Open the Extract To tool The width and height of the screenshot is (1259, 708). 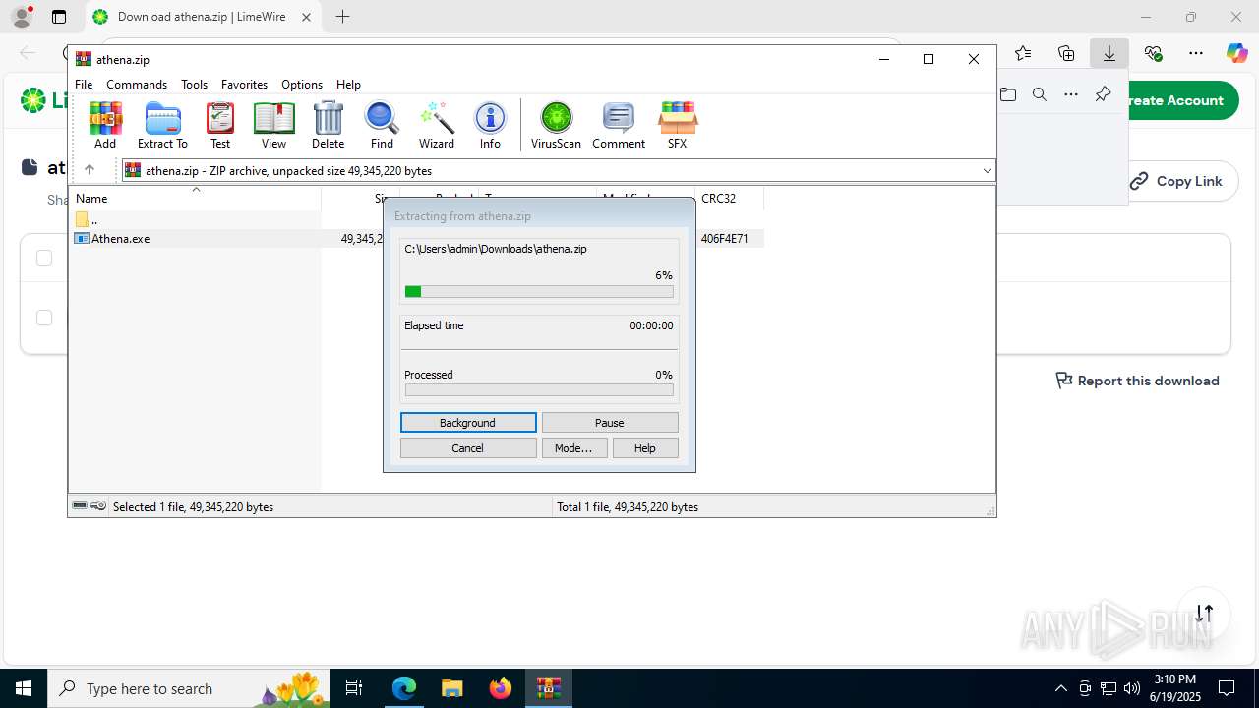[x=162, y=125]
